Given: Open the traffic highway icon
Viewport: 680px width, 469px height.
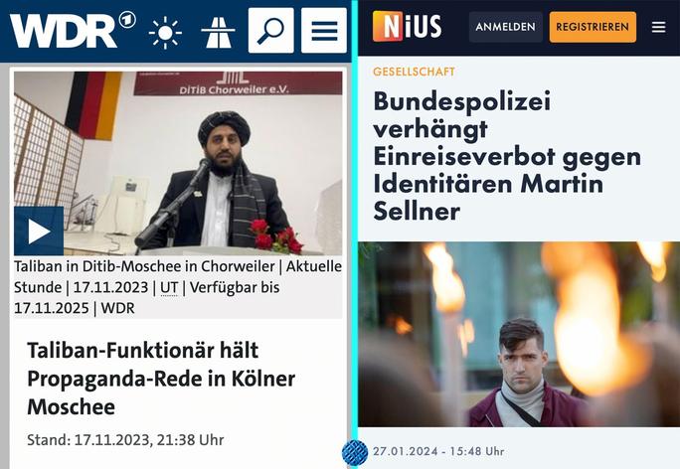Looking at the screenshot, I should coord(218,32).
